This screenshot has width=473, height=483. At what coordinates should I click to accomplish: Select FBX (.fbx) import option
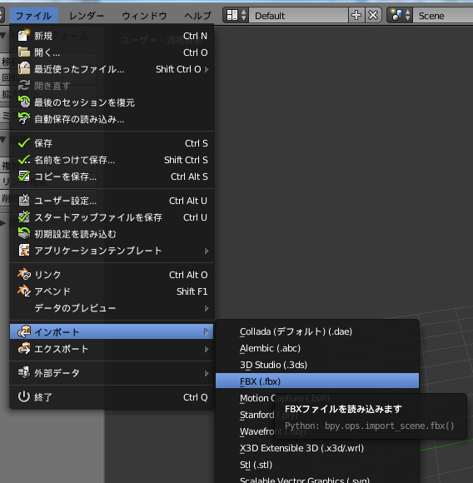point(317,381)
